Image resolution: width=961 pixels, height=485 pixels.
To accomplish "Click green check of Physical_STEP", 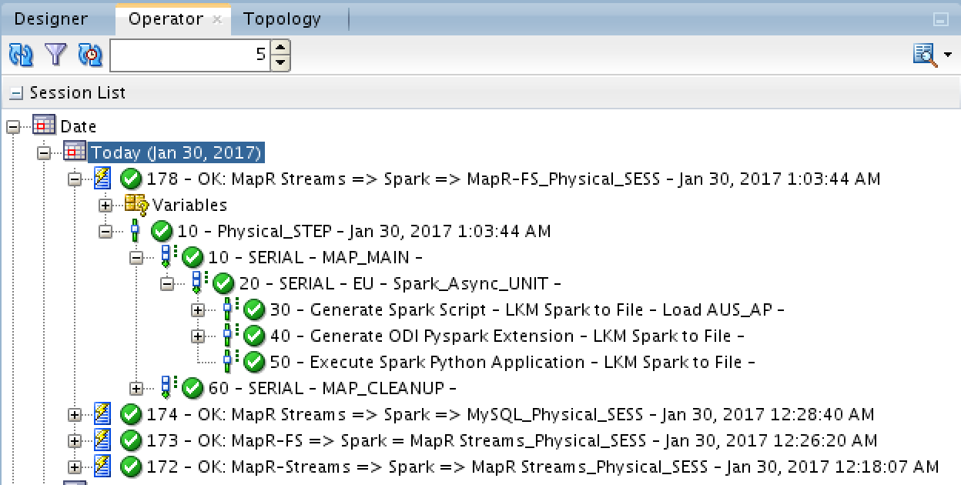I will (162, 231).
